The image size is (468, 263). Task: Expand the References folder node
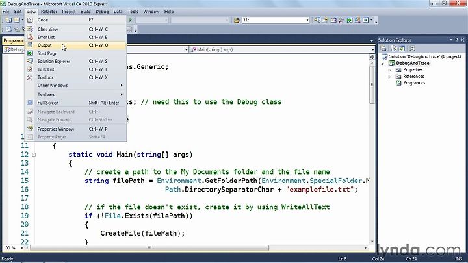tap(389, 77)
